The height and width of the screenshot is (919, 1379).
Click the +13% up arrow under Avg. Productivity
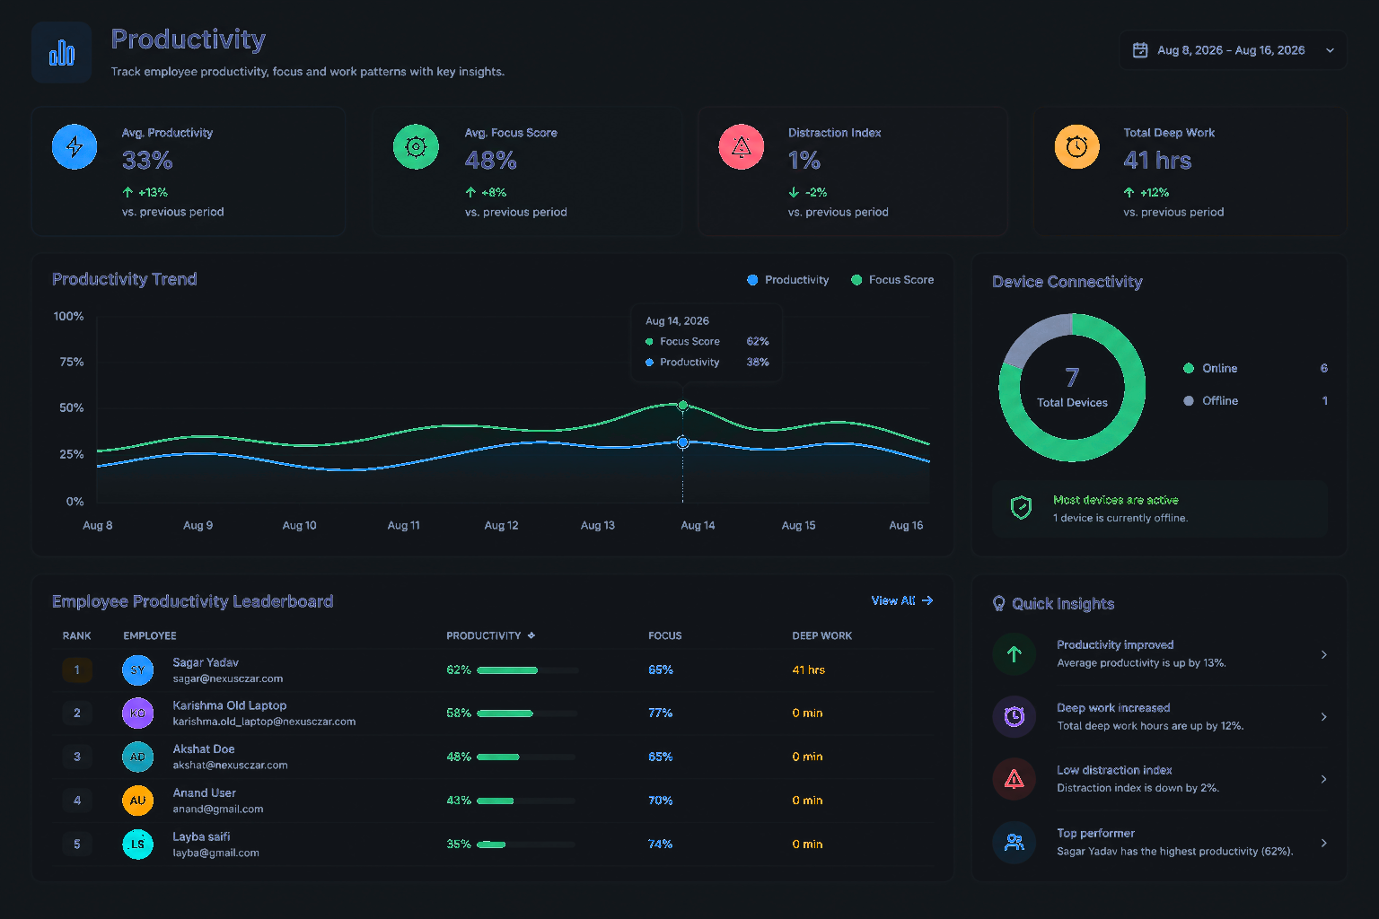(127, 192)
